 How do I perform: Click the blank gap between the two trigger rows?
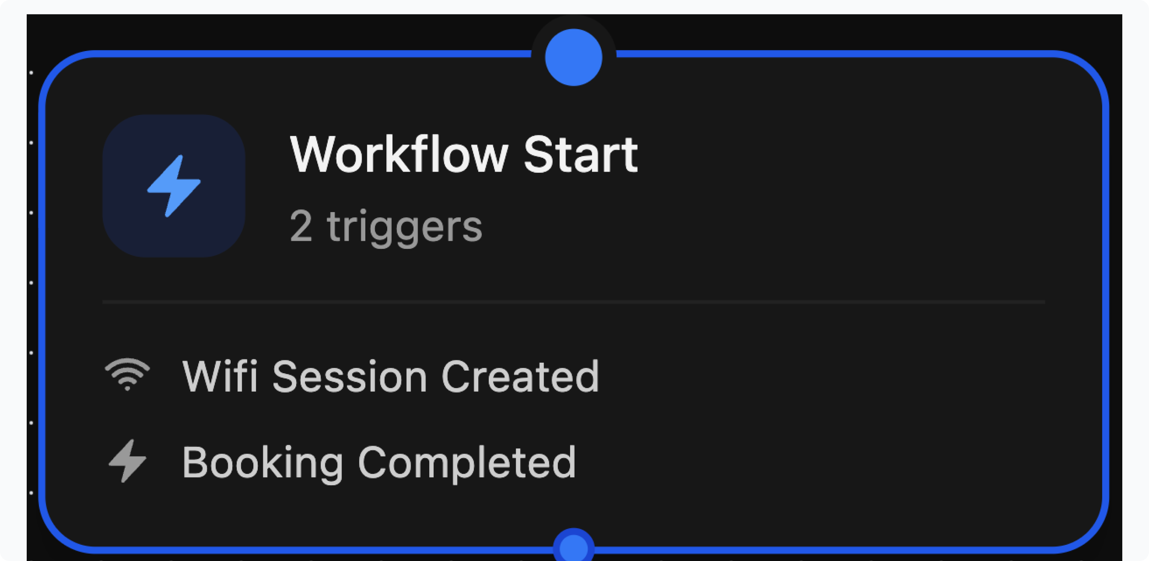click(x=574, y=419)
